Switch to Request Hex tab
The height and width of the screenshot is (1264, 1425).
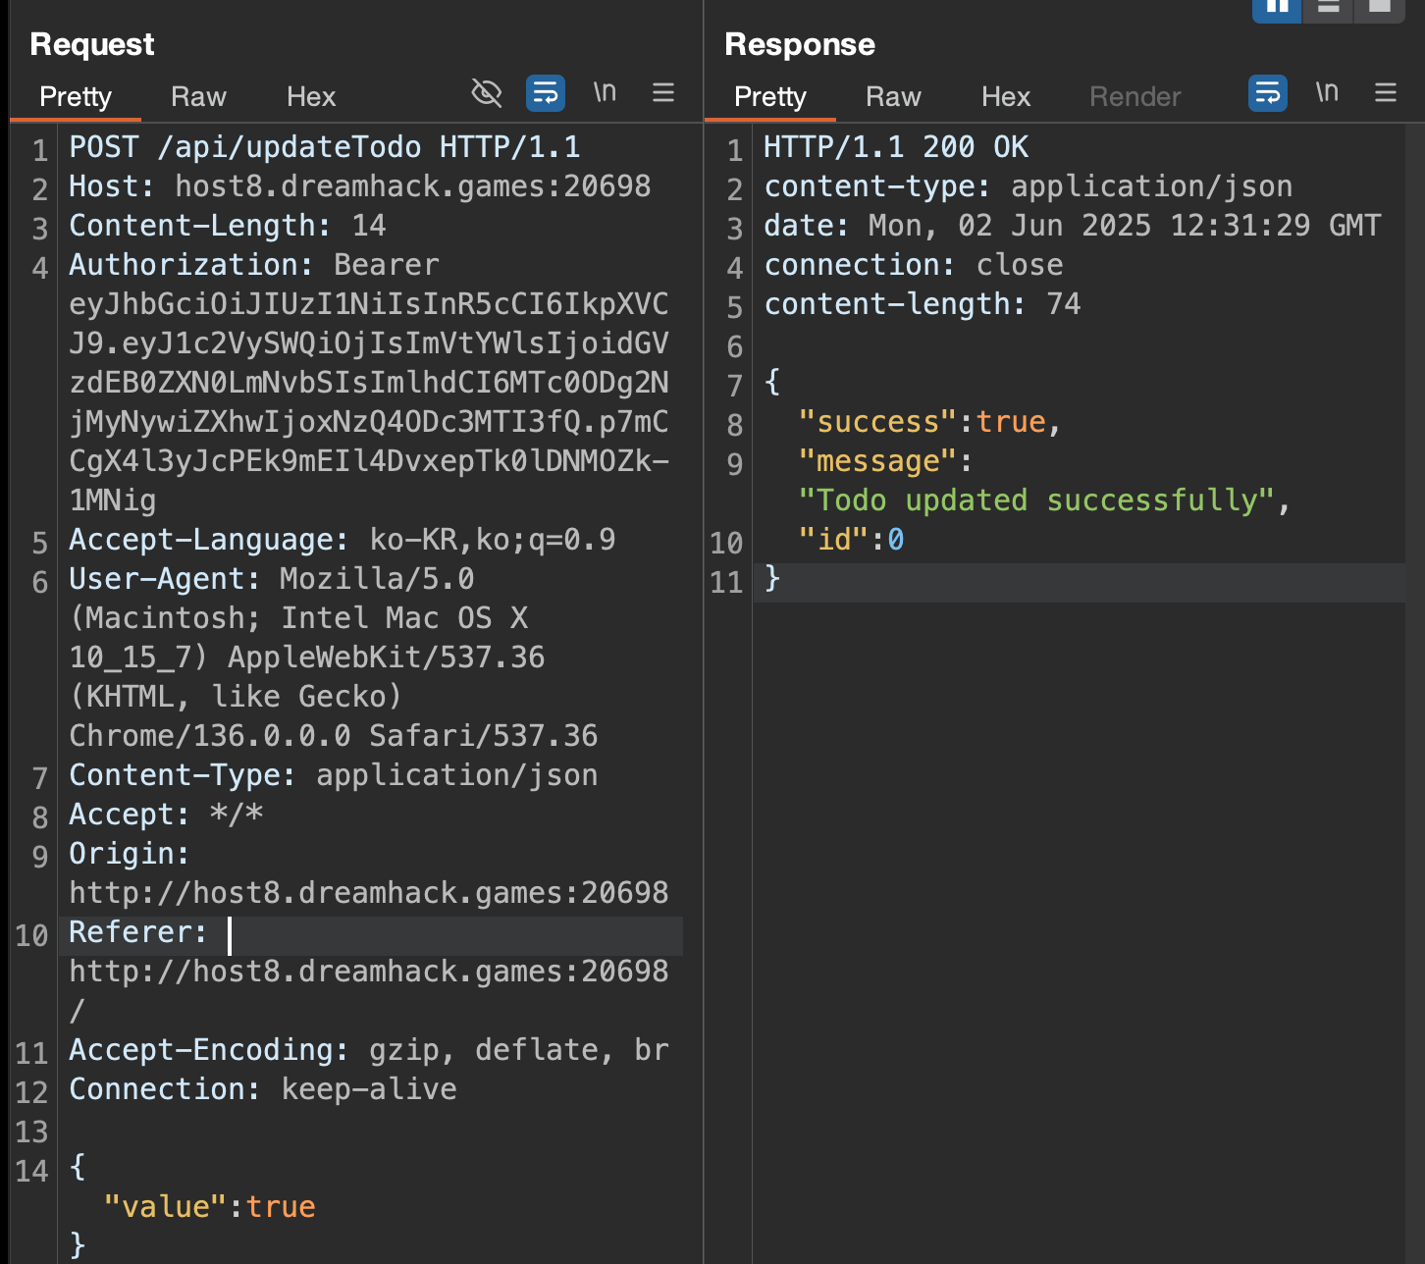click(x=311, y=96)
